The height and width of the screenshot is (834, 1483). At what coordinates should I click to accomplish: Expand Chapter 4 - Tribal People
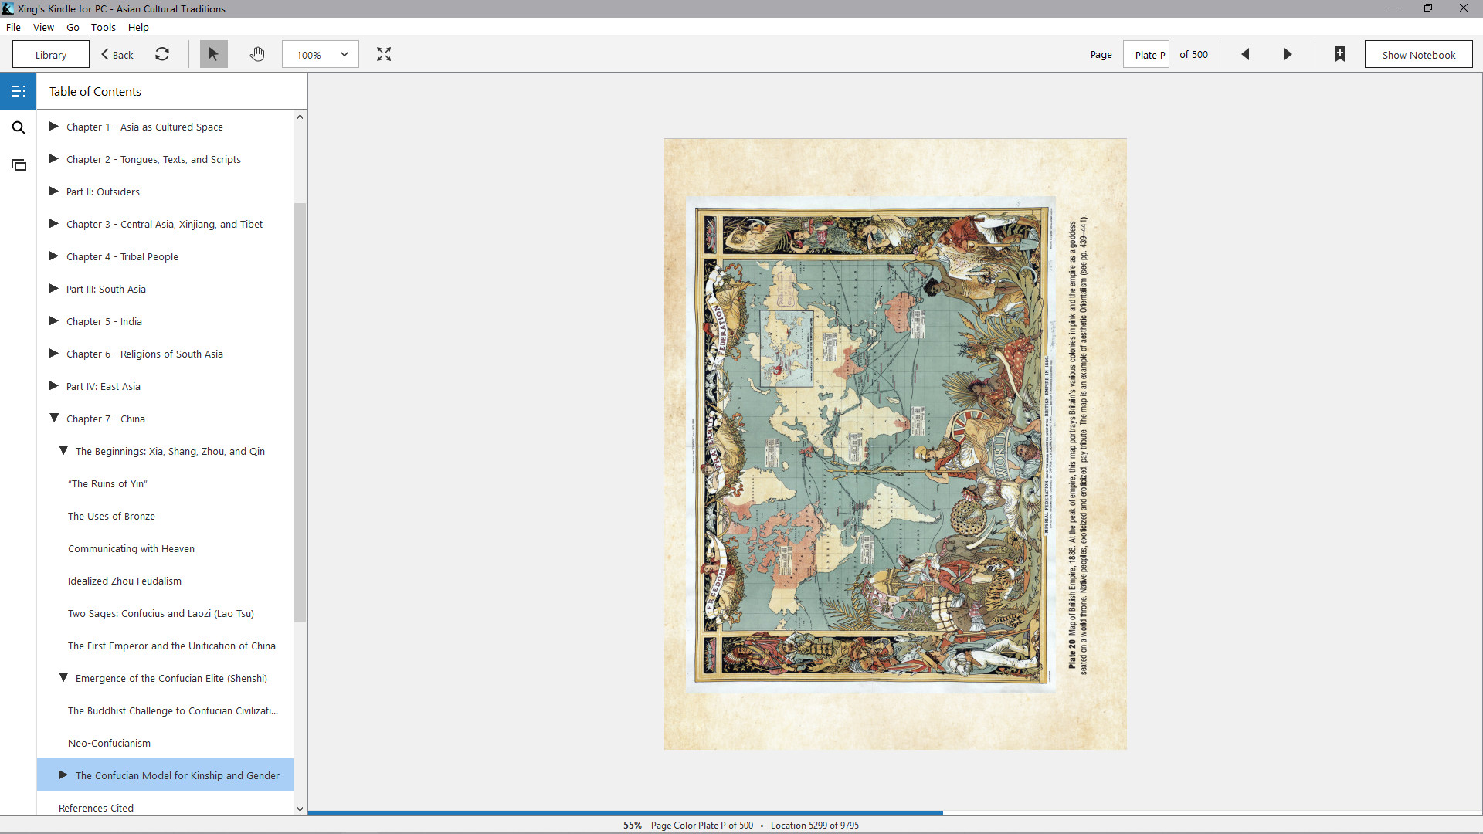(x=54, y=256)
